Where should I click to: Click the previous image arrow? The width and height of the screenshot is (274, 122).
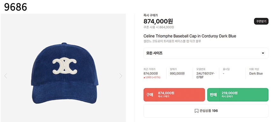coord(6,76)
